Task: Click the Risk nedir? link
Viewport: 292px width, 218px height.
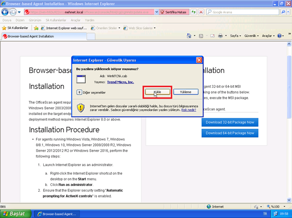Action: point(189,110)
